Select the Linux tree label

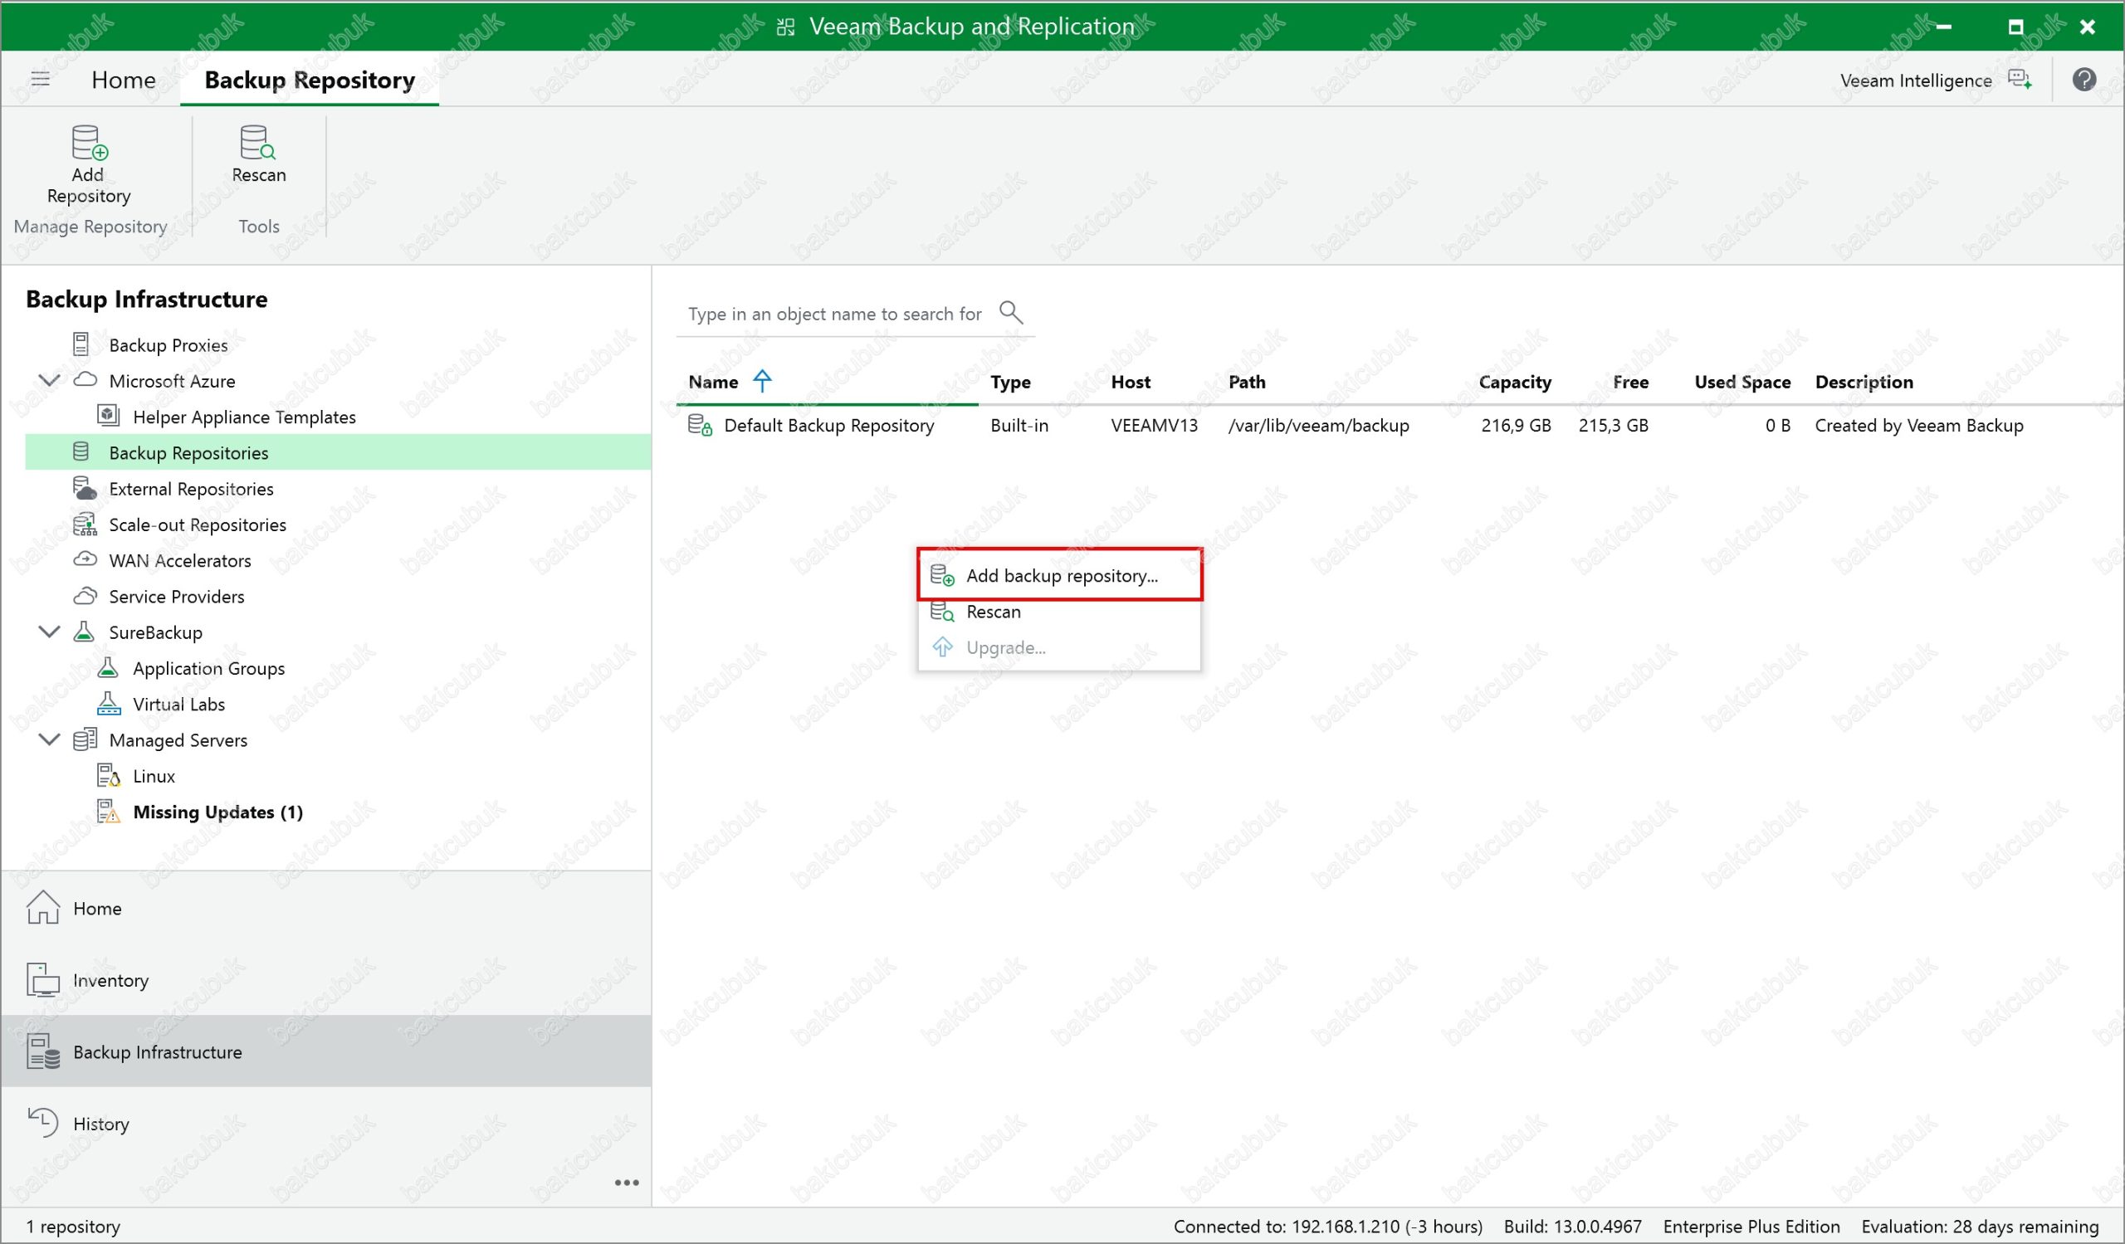(154, 775)
